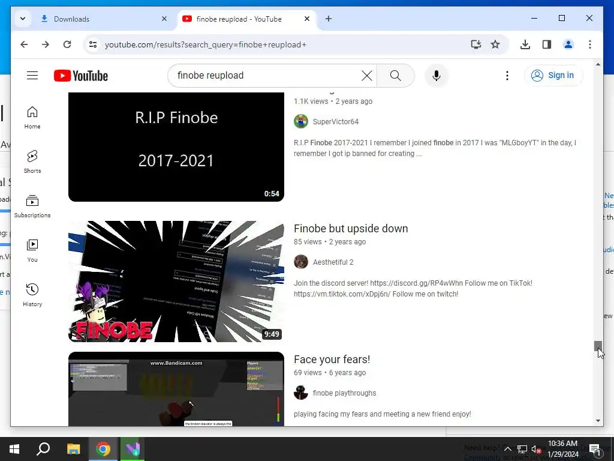
Task: Open finobe playthroughs channel avatar
Action: point(301,393)
